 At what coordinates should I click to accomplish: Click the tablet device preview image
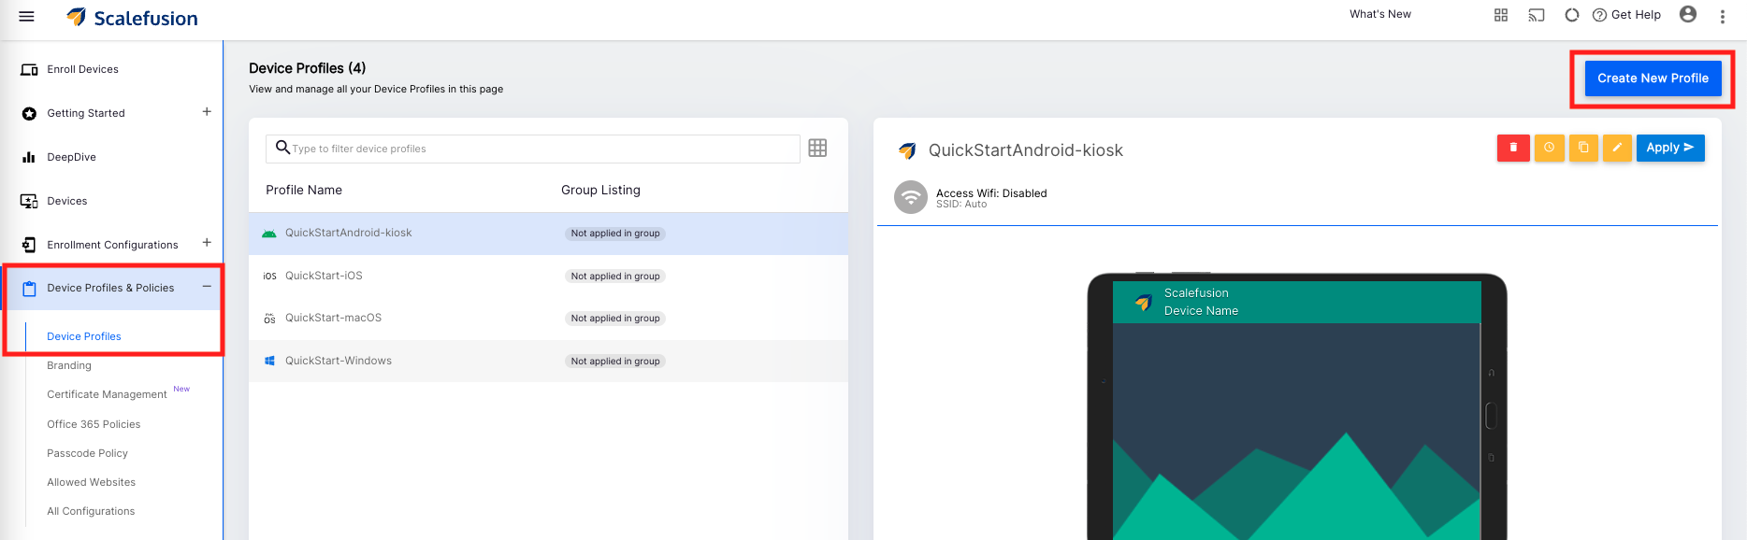click(1297, 407)
